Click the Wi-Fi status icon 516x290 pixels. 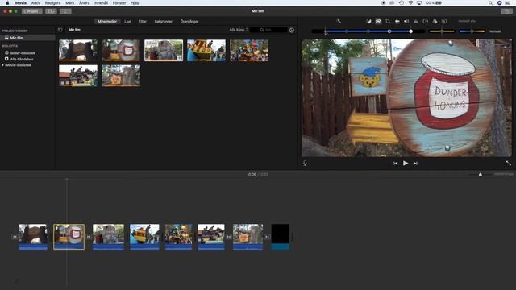coord(410,3)
